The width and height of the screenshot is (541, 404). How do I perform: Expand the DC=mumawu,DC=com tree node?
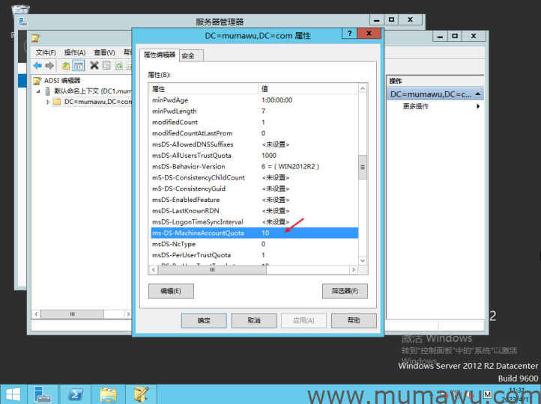point(48,102)
